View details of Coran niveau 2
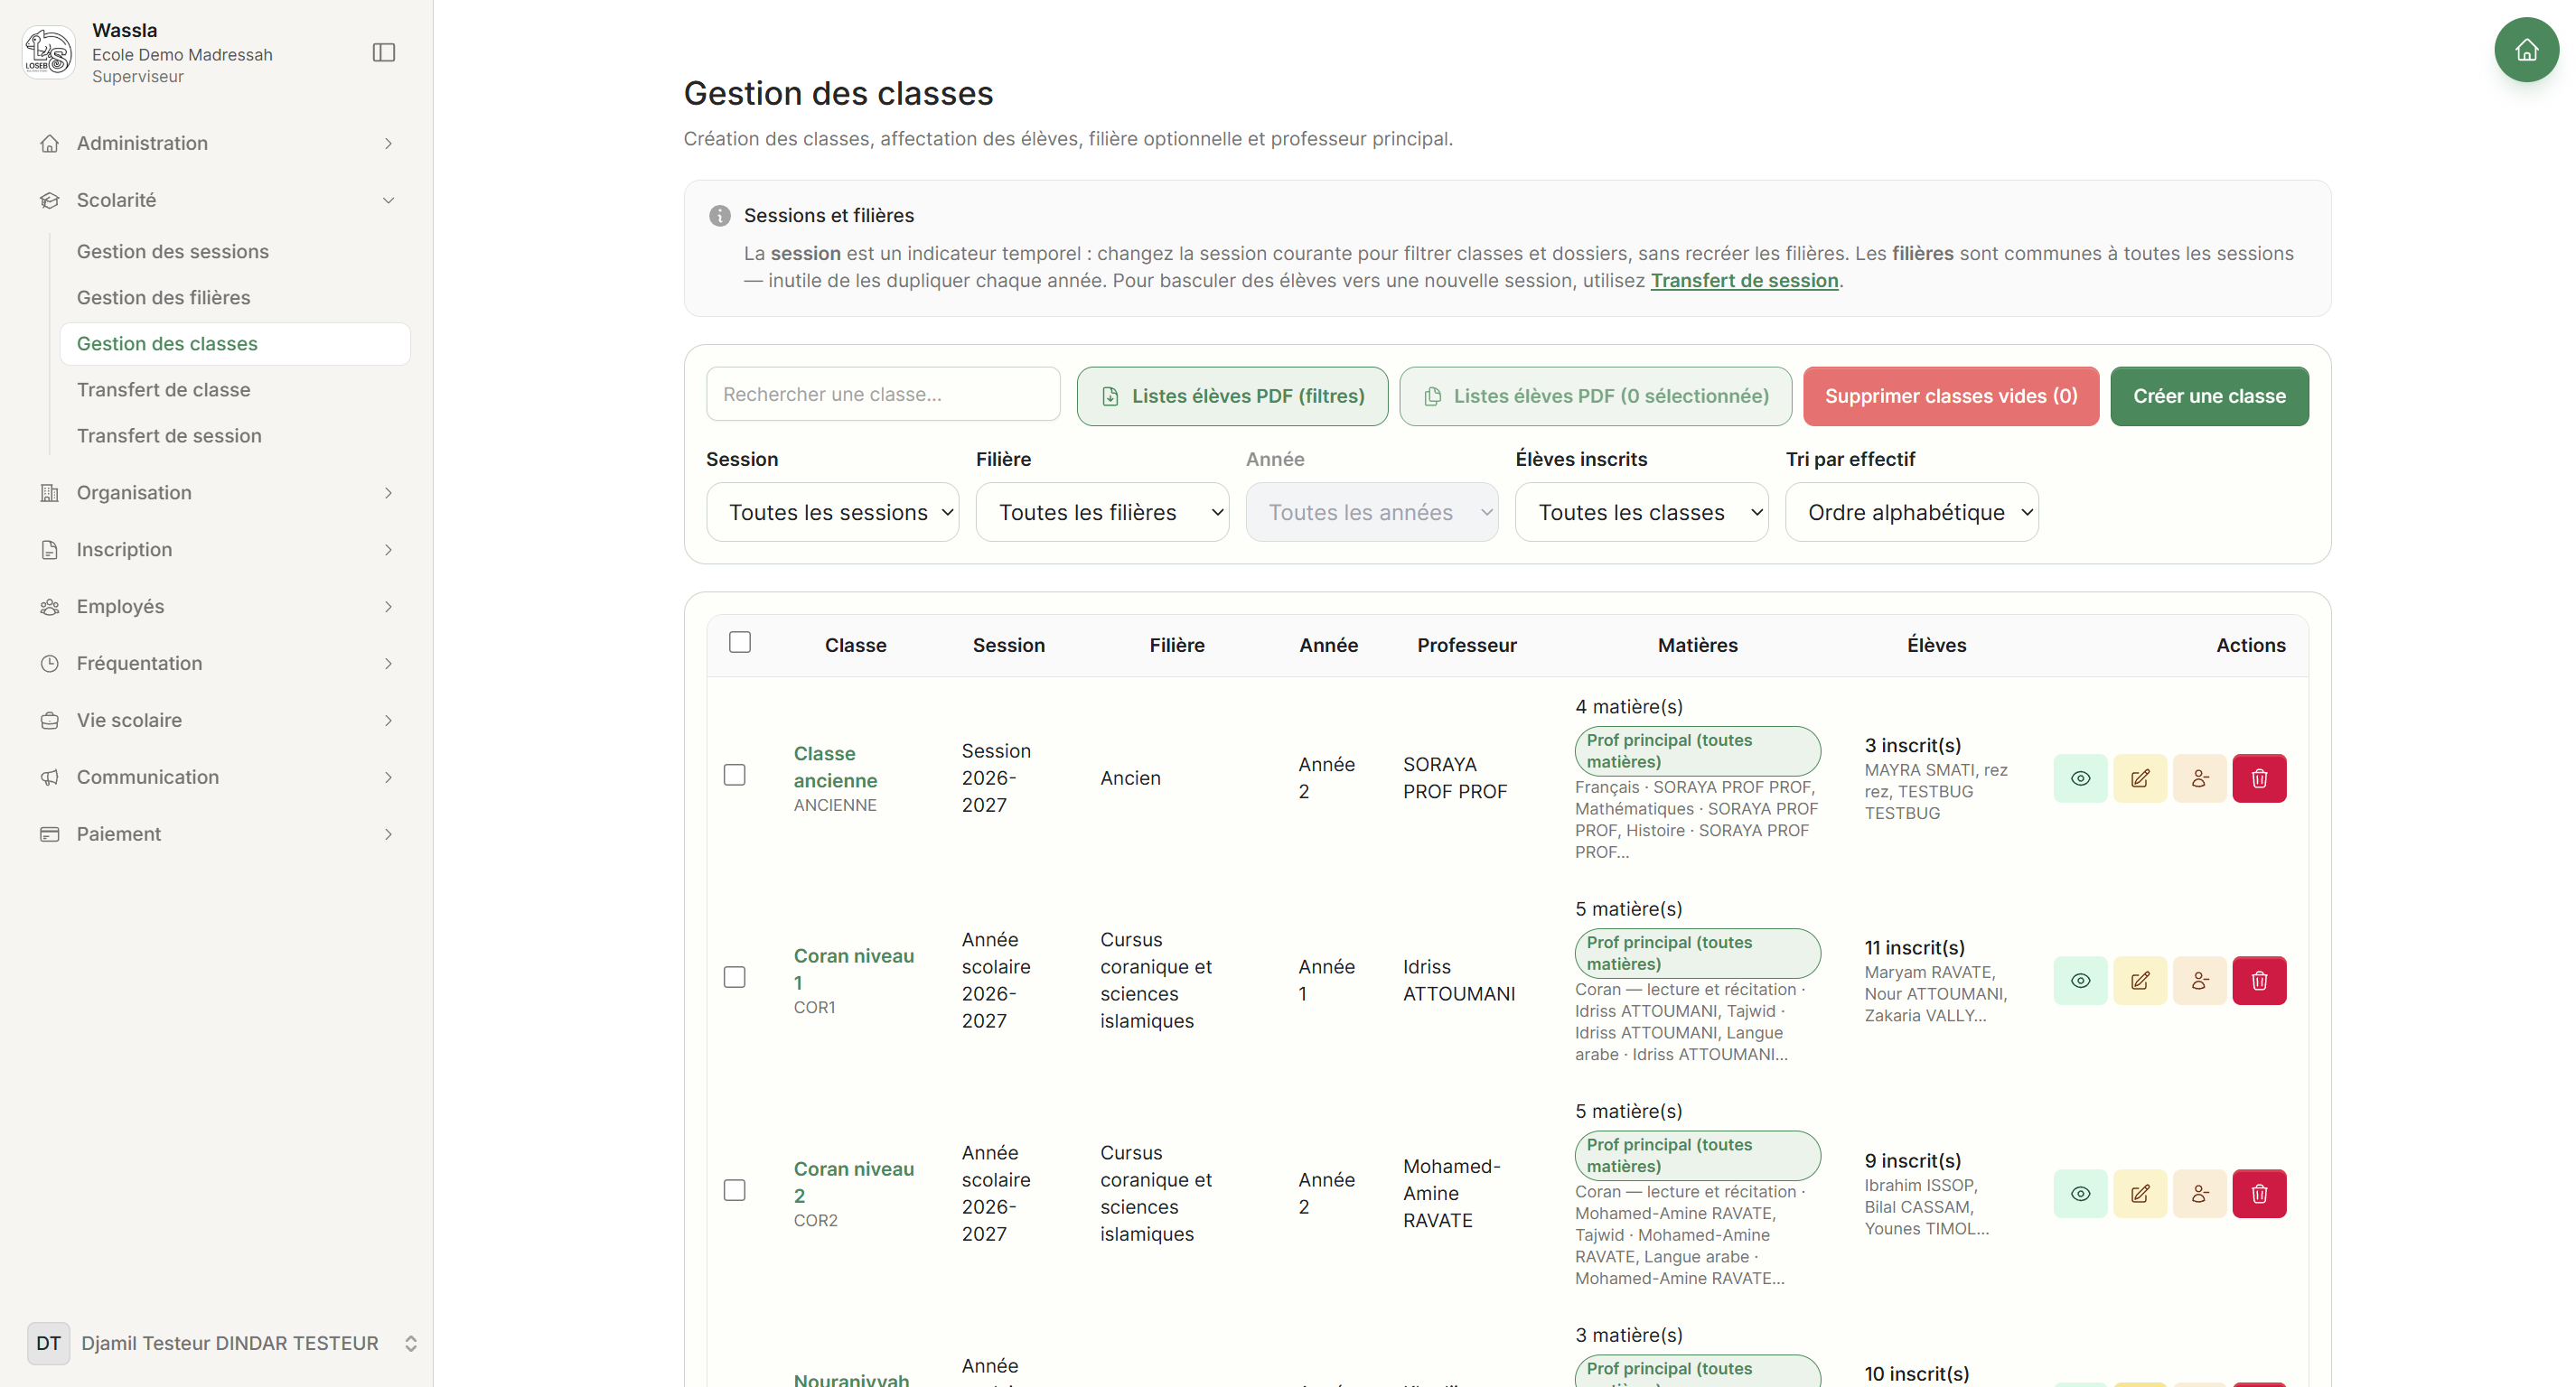Viewport: 2576px width, 1387px height. coord(2080,1193)
